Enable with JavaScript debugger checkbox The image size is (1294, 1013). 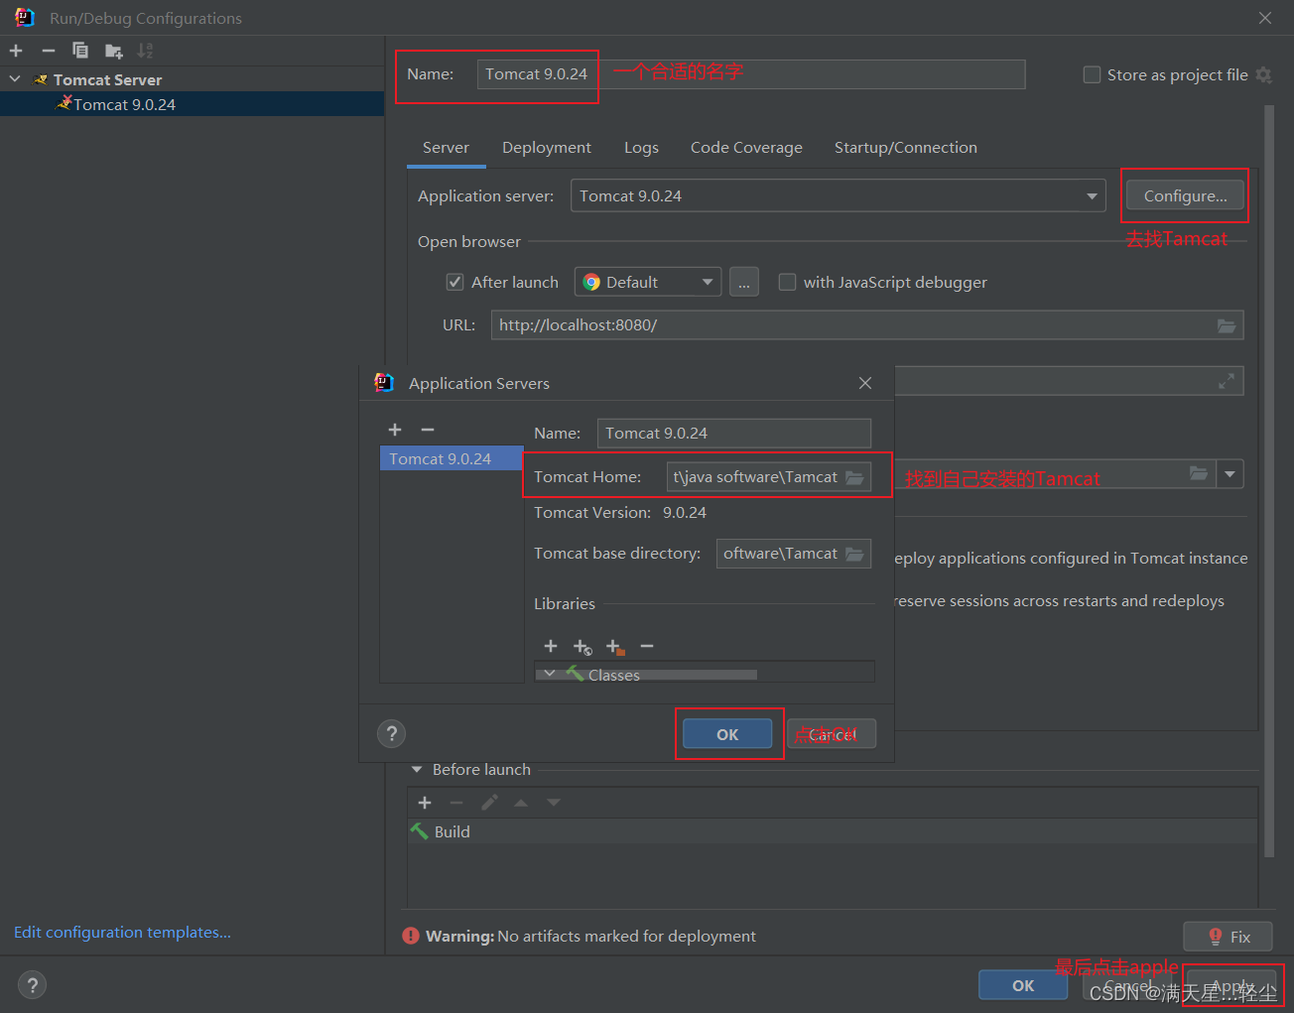pyautogui.click(x=787, y=282)
